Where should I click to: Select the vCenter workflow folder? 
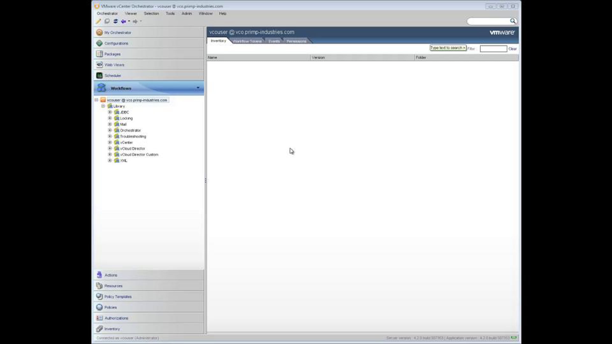pyautogui.click(x=126, y=143)
